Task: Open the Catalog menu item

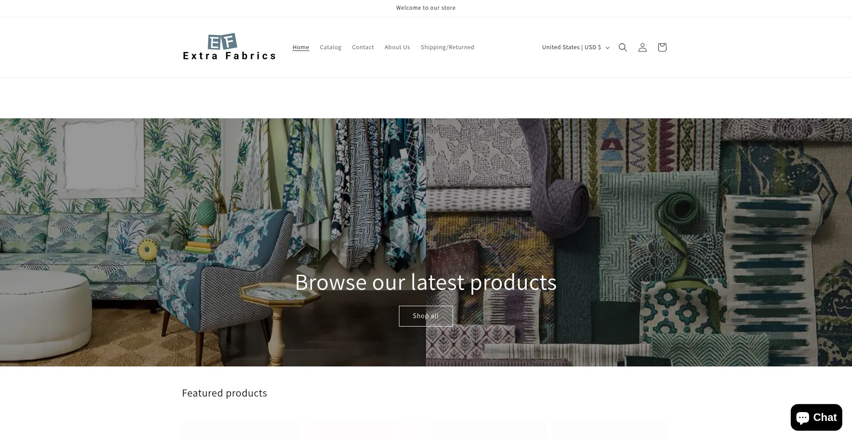Action: coord(331,47)
